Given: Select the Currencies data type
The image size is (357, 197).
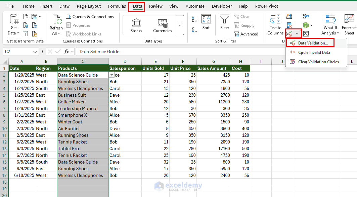Looking at the screenshot, I should click(x=163, y=25).
